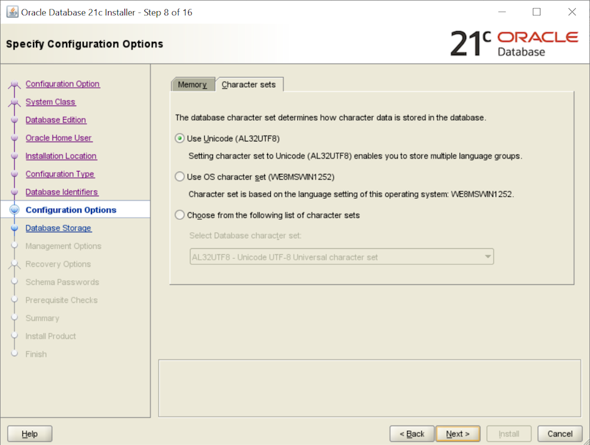This screenshot has height=445, width=590.
Task: Click the Java icon in title bar
Action: (x=12, y=12)
